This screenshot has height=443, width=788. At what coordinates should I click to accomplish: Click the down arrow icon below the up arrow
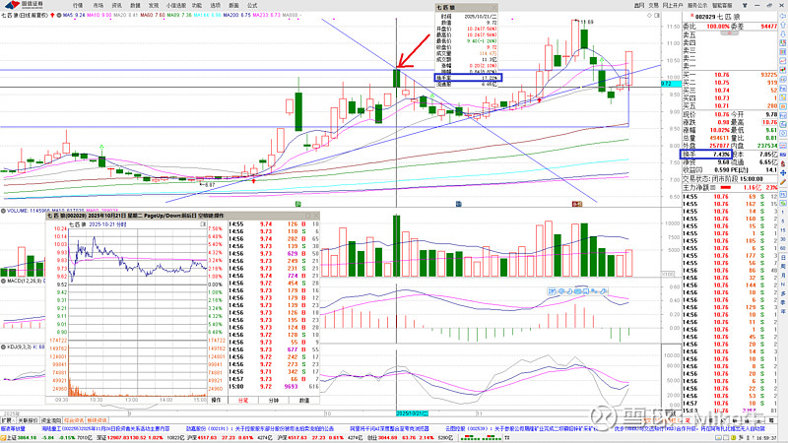(x=783, y=34)
